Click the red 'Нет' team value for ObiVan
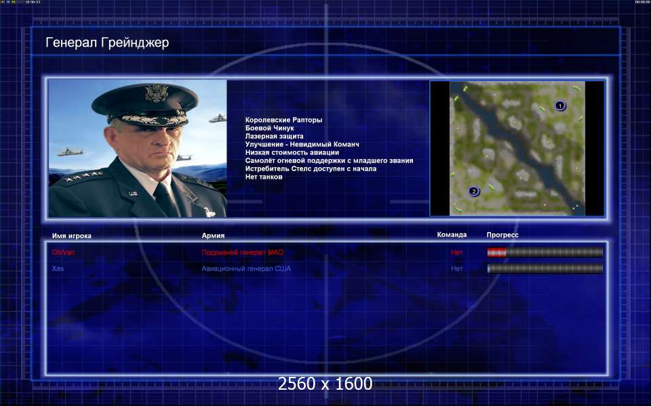Image resolution: width=651 pixels, height=406 pixels. [x=456, y=252]
